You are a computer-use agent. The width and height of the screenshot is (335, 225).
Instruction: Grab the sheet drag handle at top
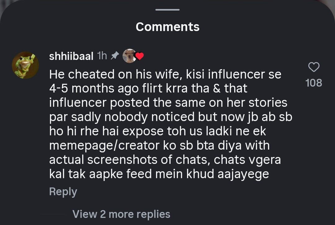(167, 10)
